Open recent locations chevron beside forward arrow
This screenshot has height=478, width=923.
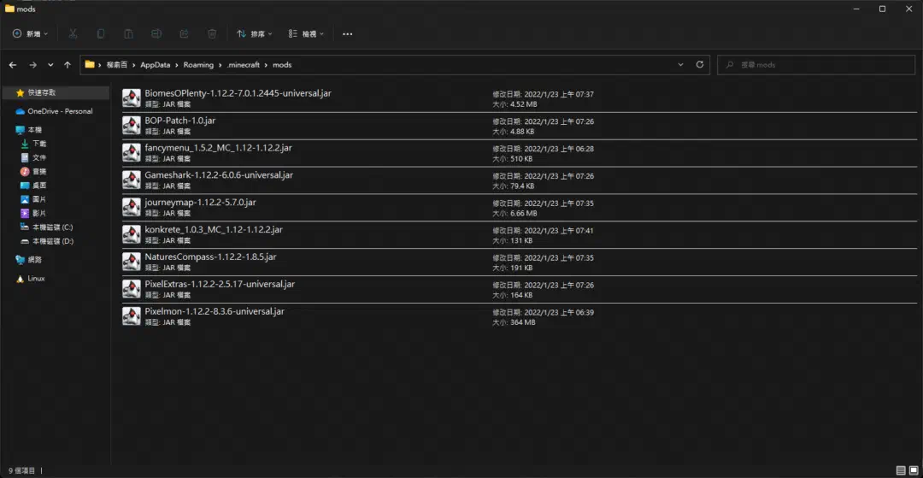tap(50, 65)
